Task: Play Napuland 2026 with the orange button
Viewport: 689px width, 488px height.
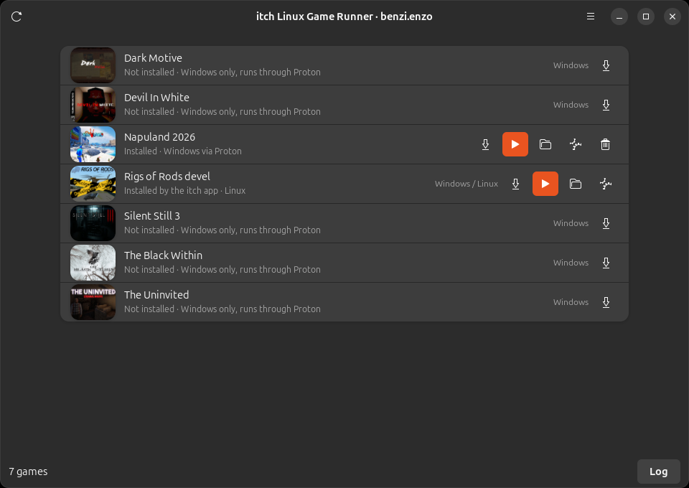Action: pyautogui.click(x=515, y=144)
